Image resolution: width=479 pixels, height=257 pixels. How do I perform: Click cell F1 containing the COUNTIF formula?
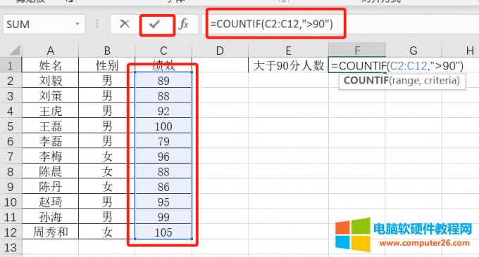[357, 65]
